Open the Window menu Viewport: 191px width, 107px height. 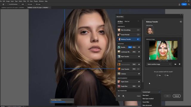tap(41, 1)
